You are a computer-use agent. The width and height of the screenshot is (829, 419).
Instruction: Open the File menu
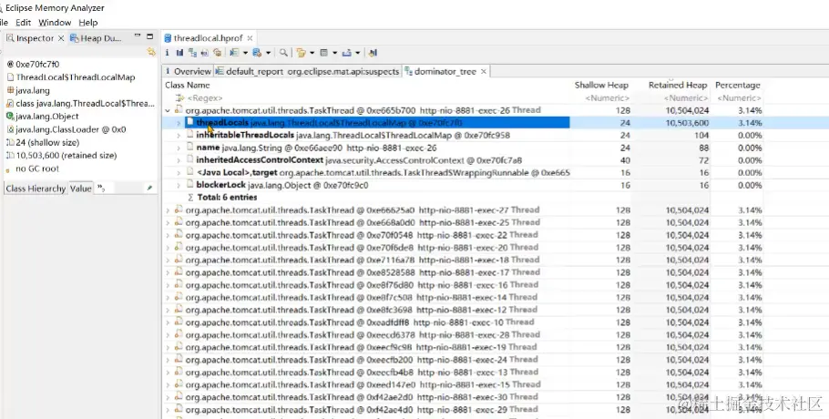tap(4, 23)
